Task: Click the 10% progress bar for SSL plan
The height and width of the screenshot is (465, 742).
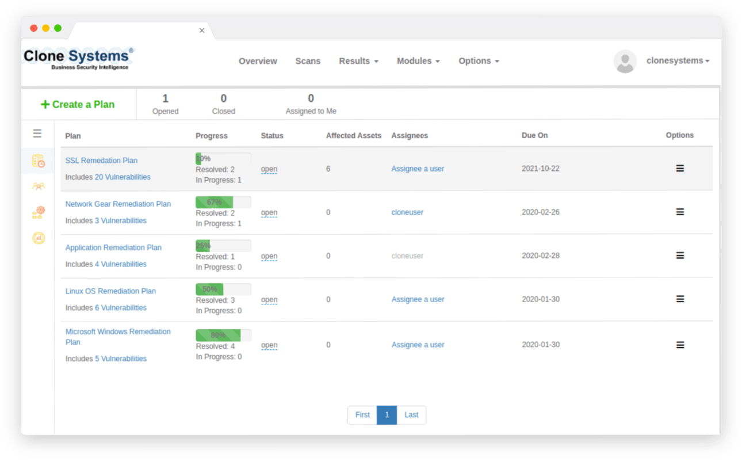Action: (x=223, y=158)
